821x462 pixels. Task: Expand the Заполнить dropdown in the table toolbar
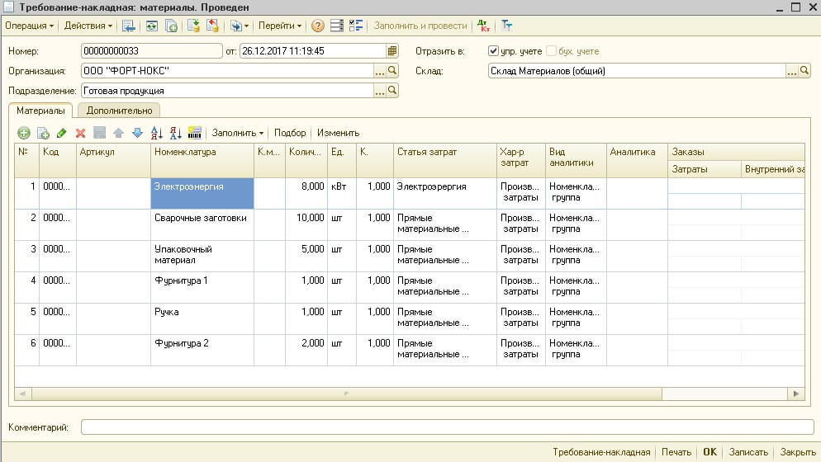pos(237,133)
